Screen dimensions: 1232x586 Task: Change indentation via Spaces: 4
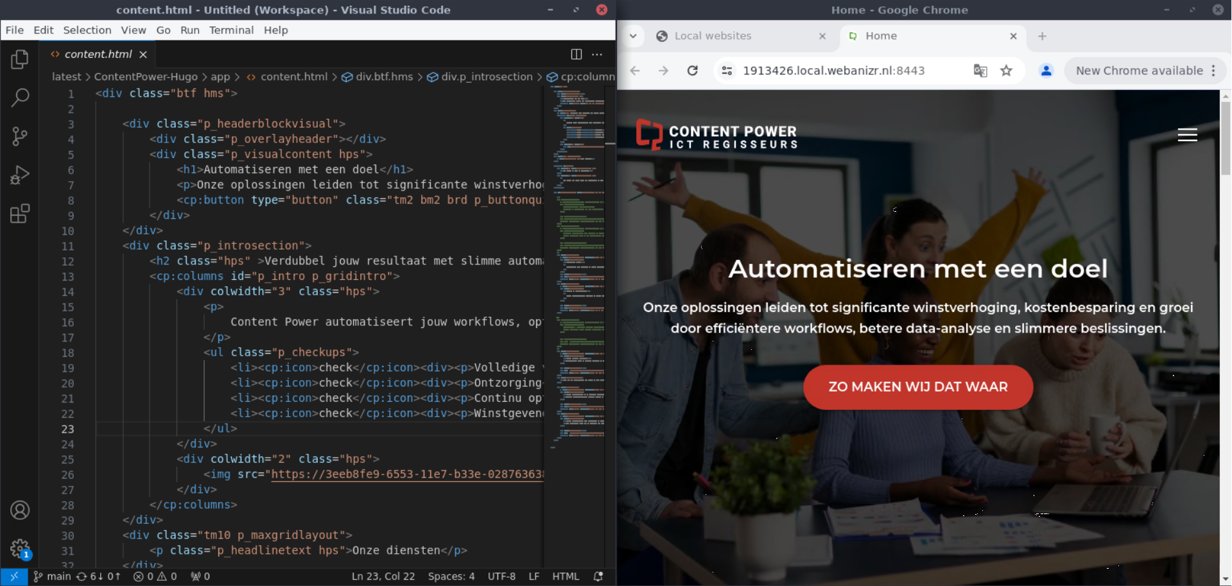point(451,576)
